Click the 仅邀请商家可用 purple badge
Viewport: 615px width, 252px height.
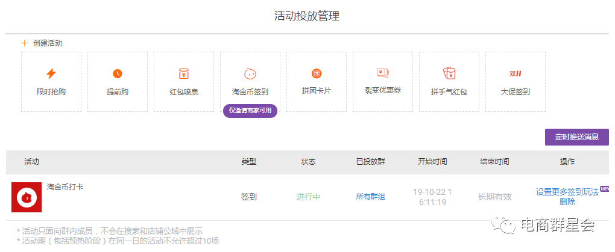[x=250, y=111]
